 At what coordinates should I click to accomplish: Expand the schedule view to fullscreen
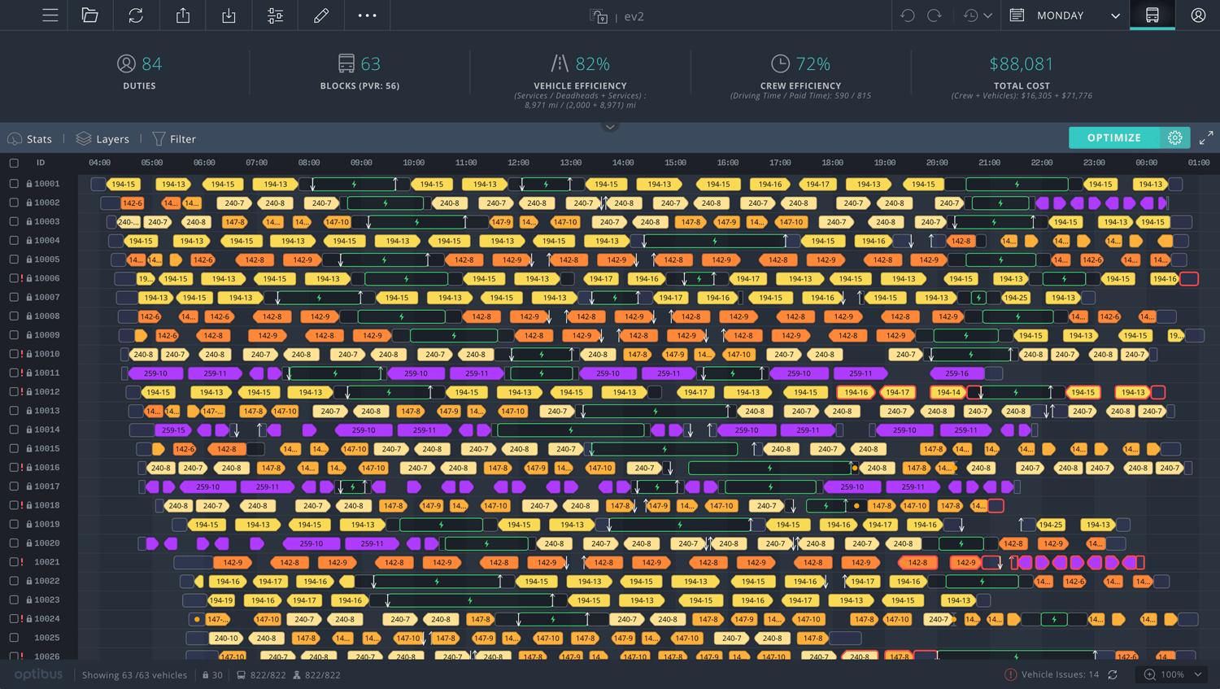(x=1205, y=138)
